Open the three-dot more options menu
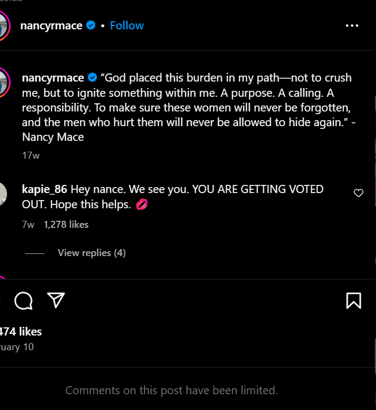Screen dimensions: 376x410 (x=352, y=26)
